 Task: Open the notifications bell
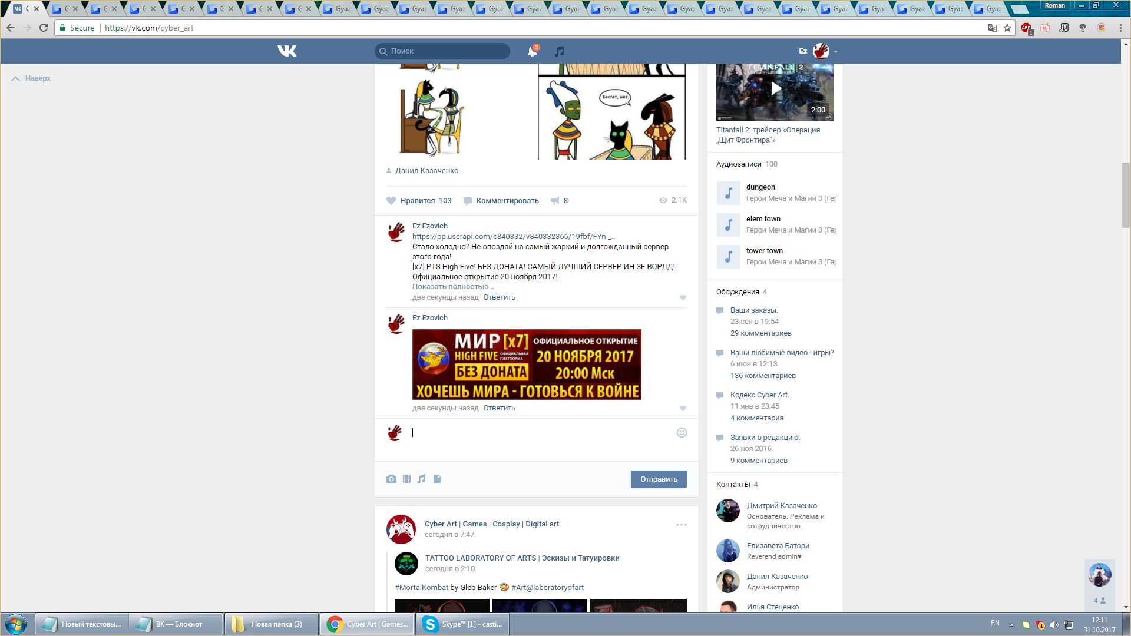tap(532, 51)
